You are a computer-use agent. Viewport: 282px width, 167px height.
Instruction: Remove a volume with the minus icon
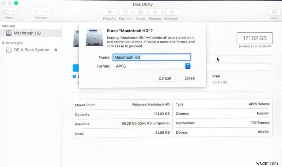coord(45,12)
